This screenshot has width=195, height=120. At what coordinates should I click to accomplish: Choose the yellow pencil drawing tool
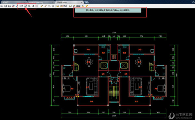tap(42, 6)
